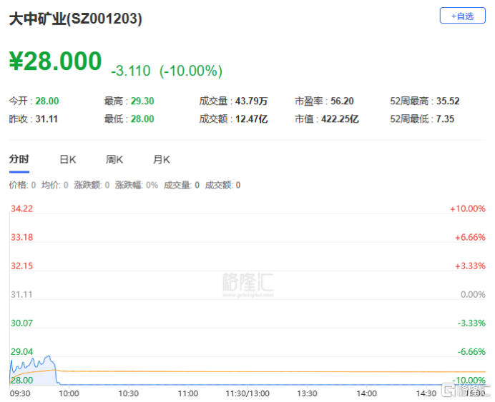This screenshot has width=495, height=402.
Task: Click the orange average price line
Action: tap(250, 371)
